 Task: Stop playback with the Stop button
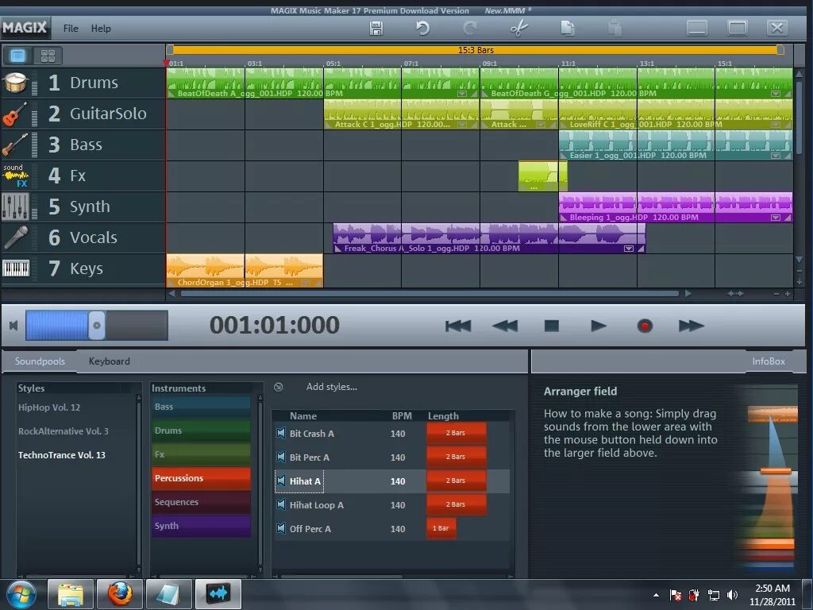(552, 326)
